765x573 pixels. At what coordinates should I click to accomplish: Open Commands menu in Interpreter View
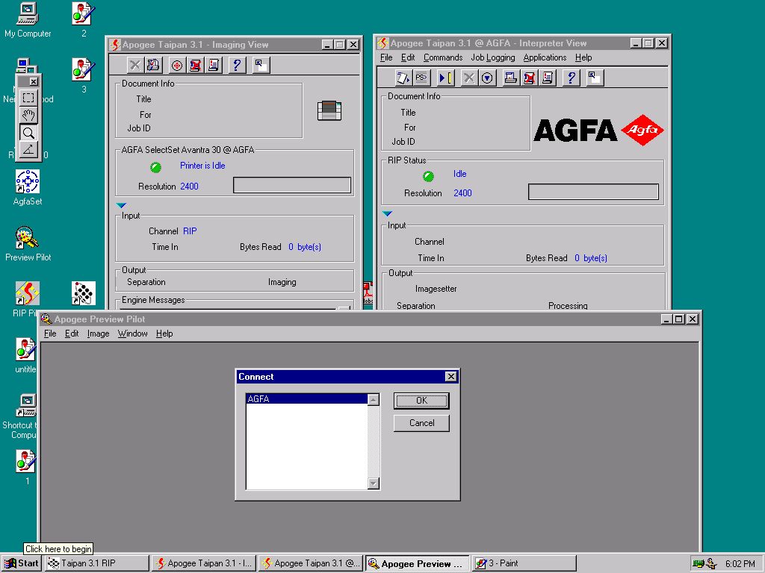pyautogui.click(x=443, y=57)
